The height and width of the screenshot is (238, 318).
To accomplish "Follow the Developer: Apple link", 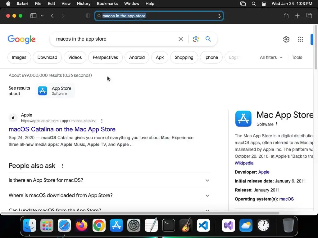I will click(x=264, y=172).
